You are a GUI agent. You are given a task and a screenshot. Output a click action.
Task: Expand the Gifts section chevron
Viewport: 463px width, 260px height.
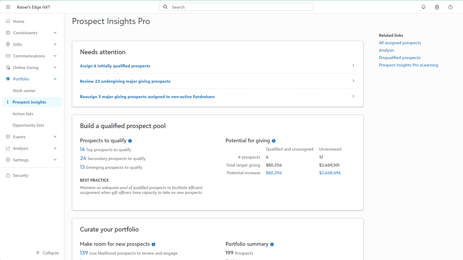click(x=55, y=44)
